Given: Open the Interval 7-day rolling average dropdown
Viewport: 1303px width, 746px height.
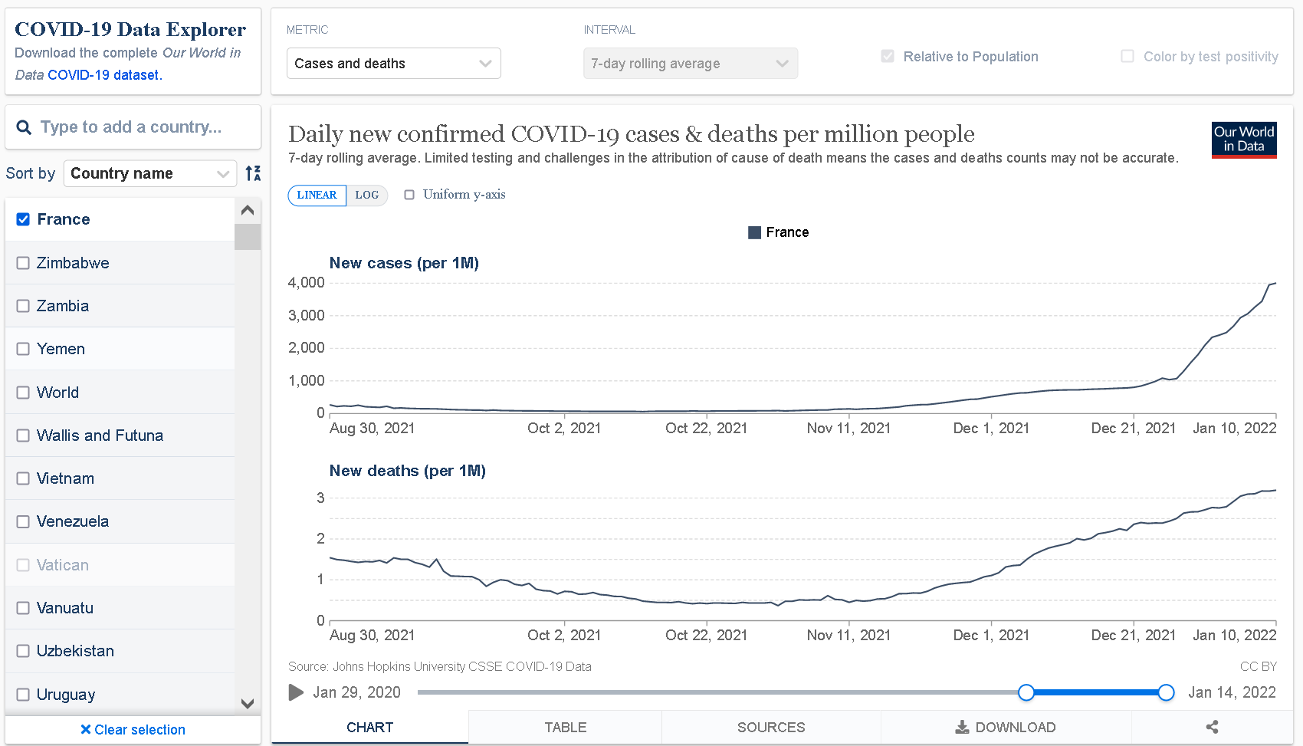Looking at the screenshot, I should tap(691, 64).
